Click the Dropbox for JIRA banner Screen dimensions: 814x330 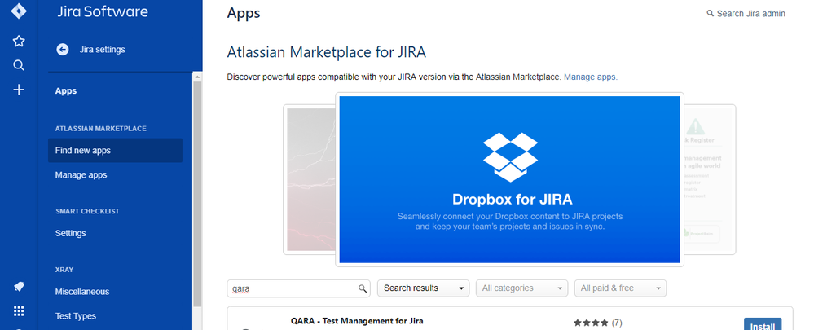tap(510, 179)
